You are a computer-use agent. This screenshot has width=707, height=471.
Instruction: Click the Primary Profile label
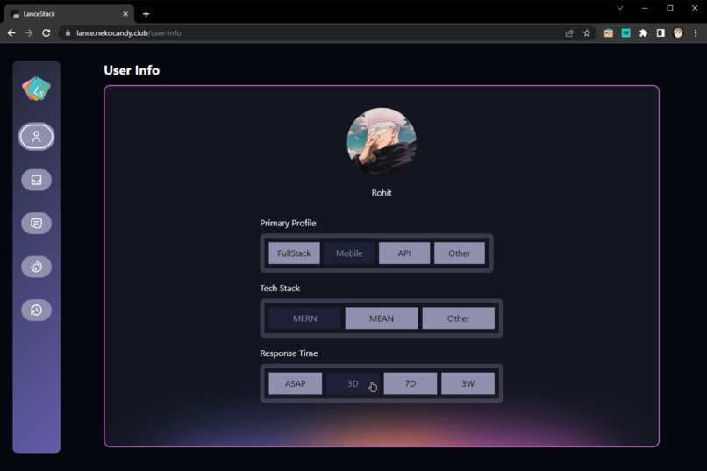click(x=288, y=223)
